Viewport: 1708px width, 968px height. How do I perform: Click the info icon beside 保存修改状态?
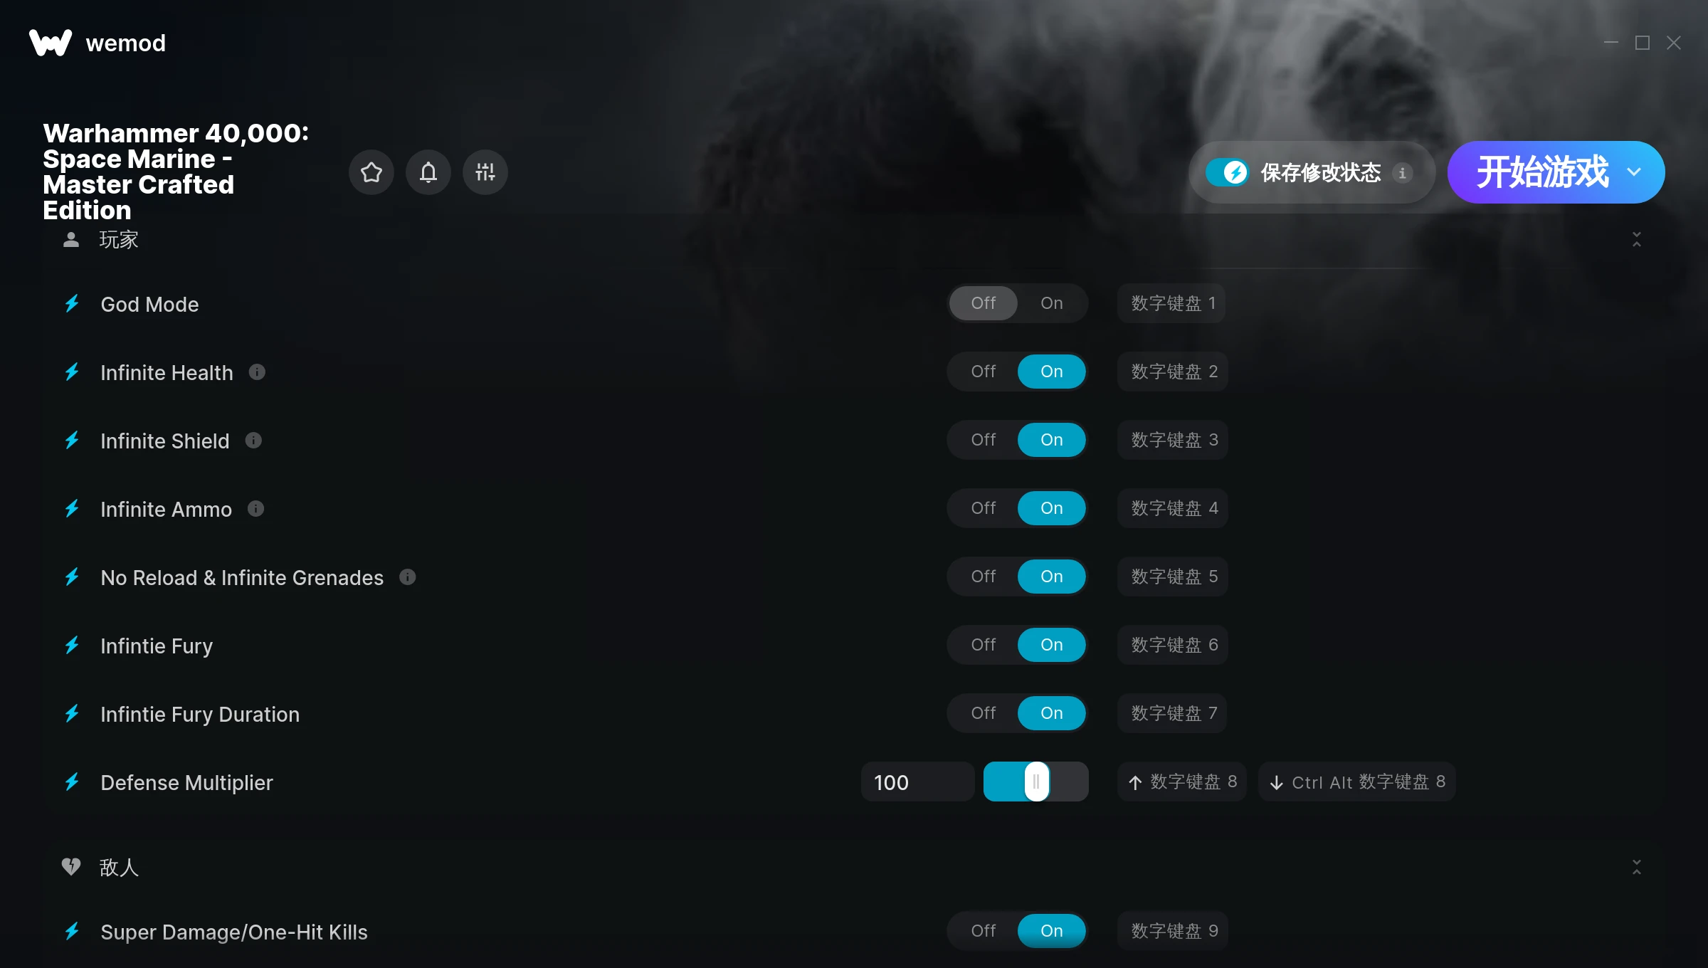(1402, 173)
